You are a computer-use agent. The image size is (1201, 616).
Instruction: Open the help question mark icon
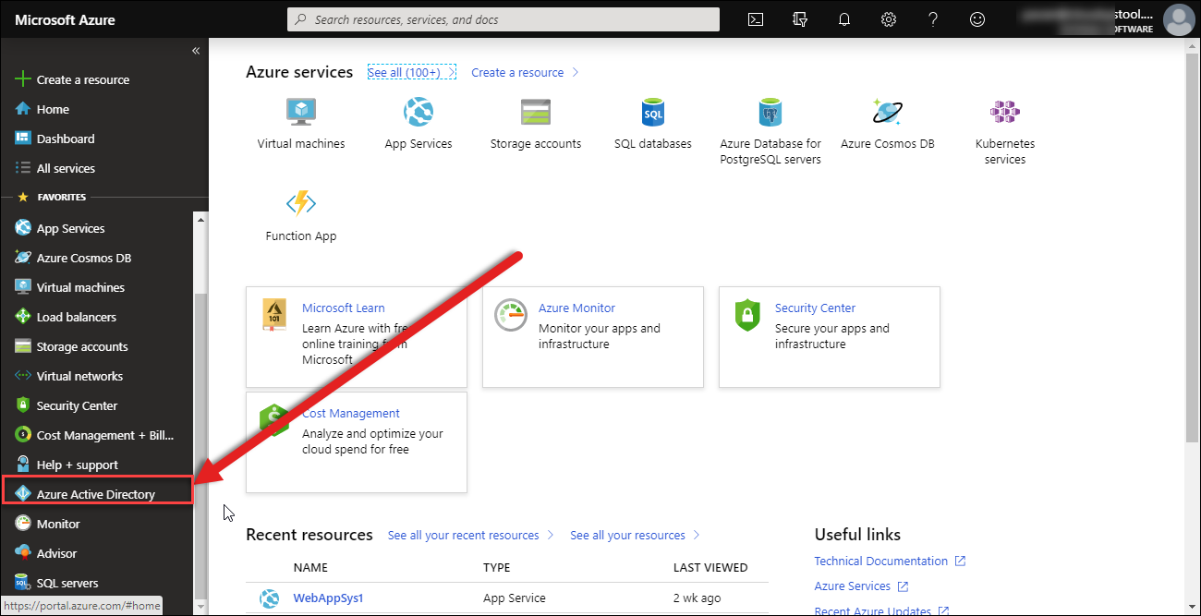tap(933, 19)
